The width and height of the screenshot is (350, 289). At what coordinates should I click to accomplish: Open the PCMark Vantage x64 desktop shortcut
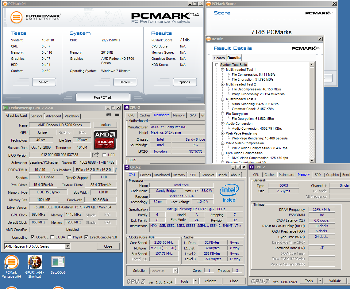tap(11, 267)
